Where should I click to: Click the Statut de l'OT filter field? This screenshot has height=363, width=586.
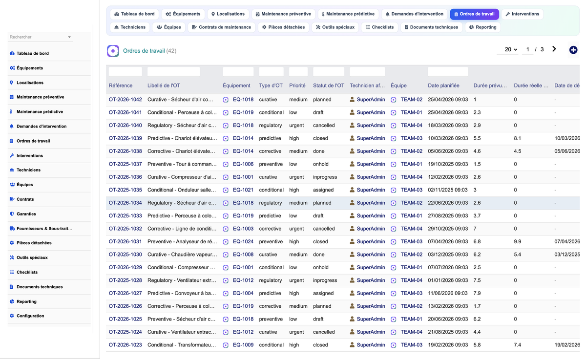[x=329, y=72]
